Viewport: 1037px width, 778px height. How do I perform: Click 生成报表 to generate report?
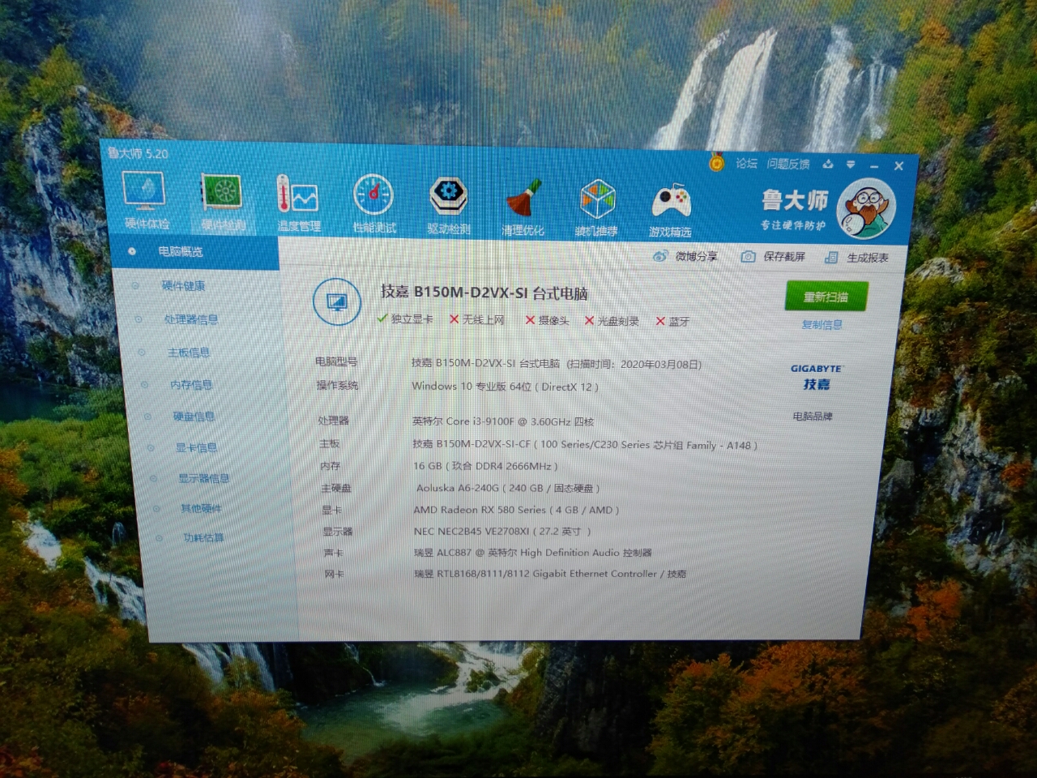856,258
